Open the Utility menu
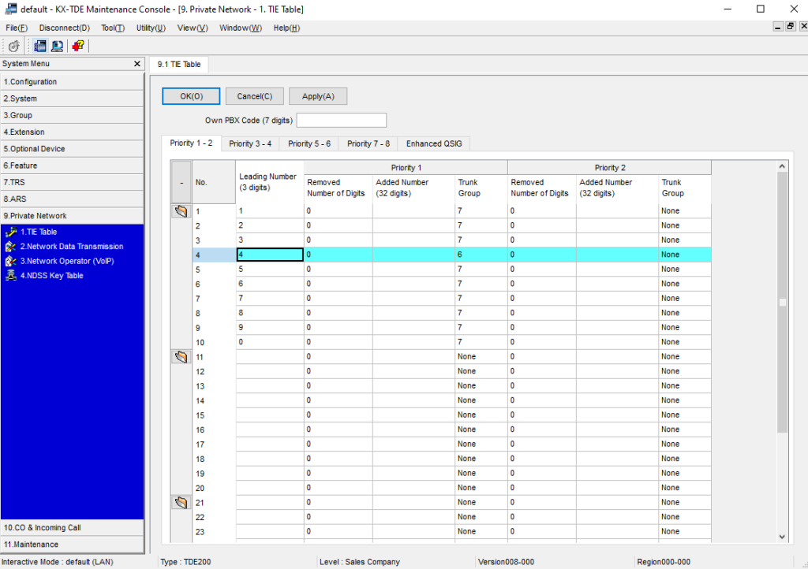The width and height of the screenshot is (808, 569). coord(151,28)
